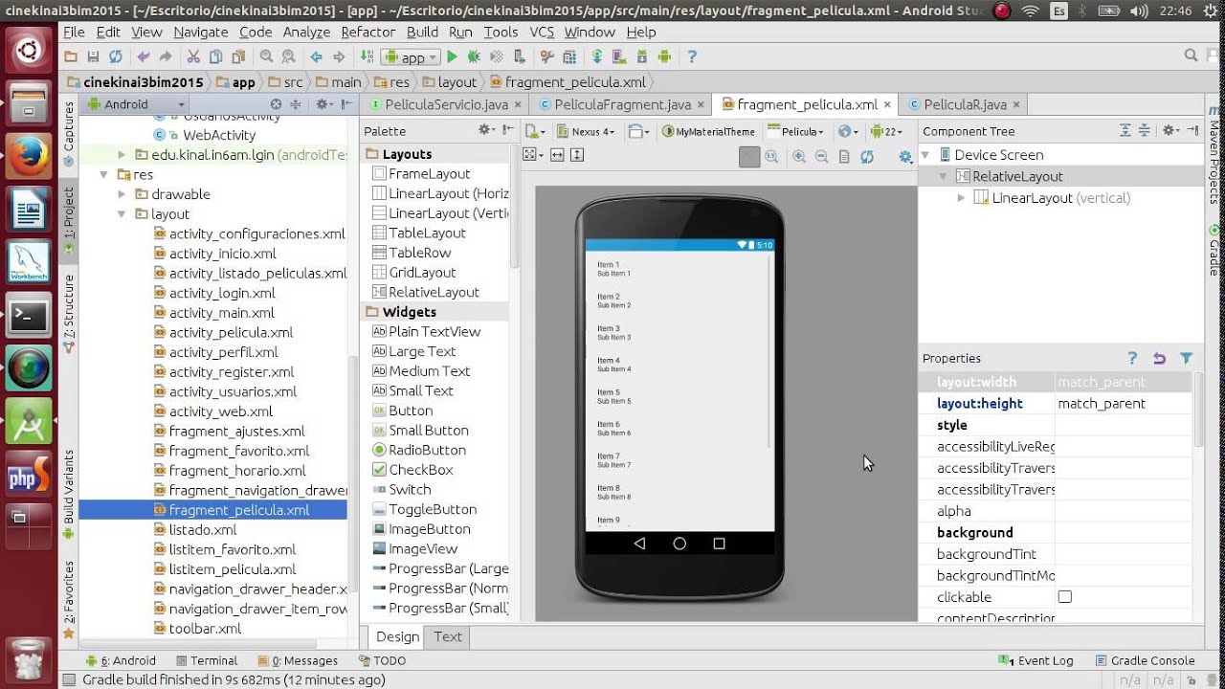Zoom out on the design preview

[x=821, y=157]
